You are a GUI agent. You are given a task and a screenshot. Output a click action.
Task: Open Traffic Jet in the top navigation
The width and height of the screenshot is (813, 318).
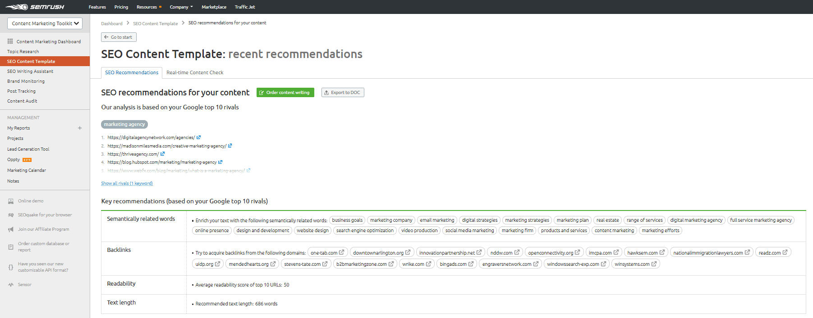[245, 7]
